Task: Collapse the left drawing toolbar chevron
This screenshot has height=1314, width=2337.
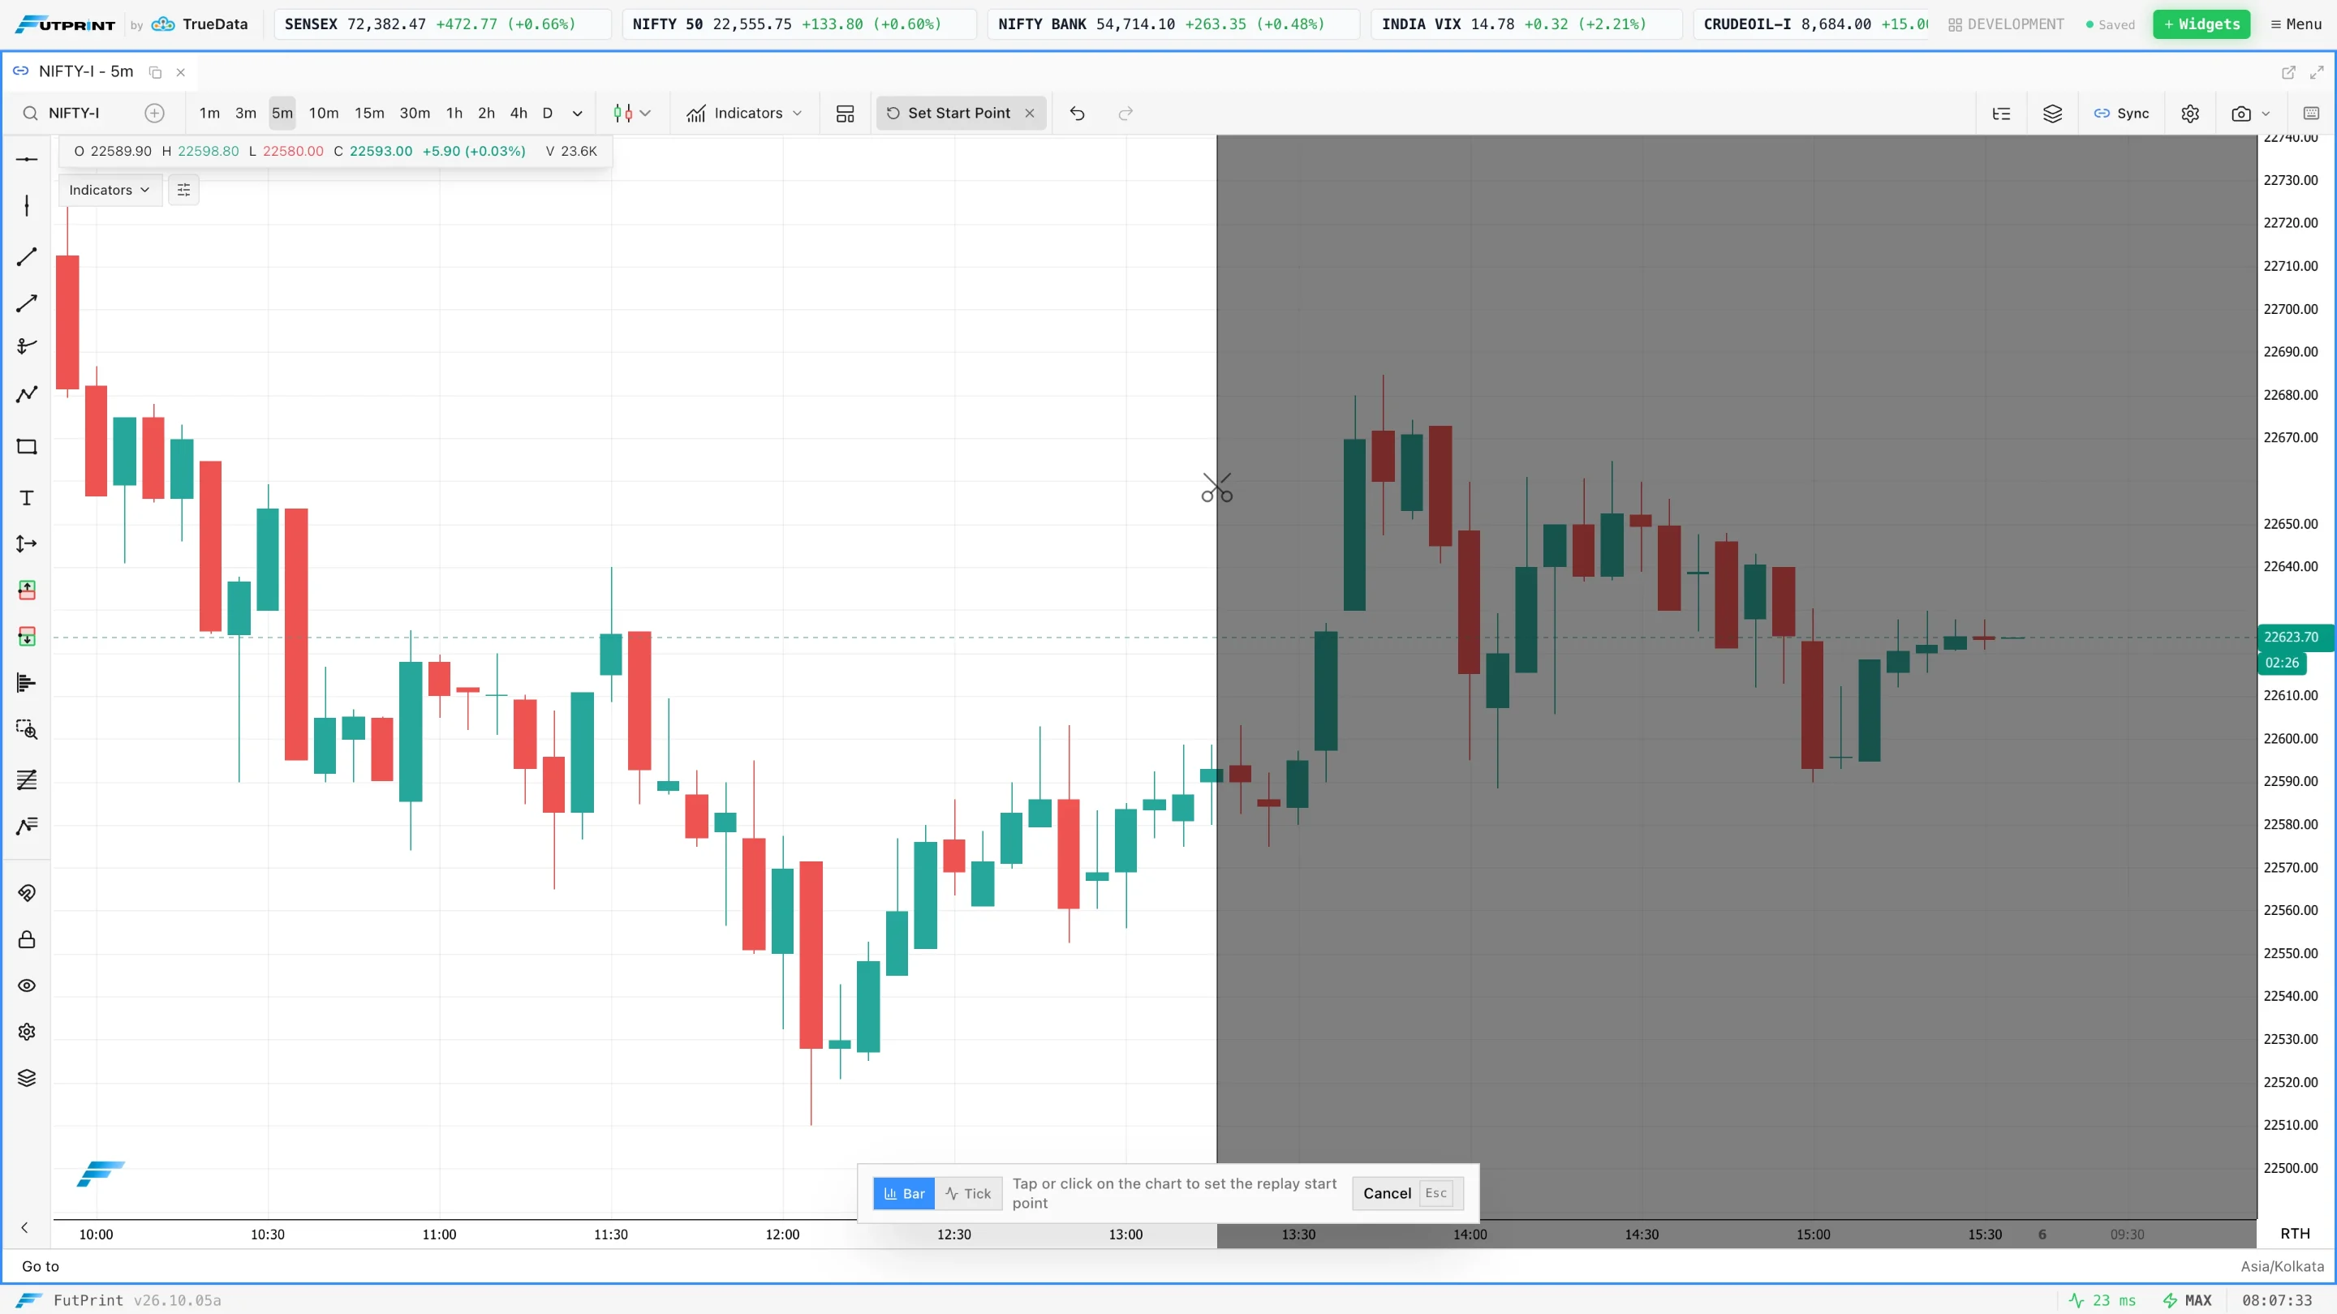Action: pyautogui.click(x=24, y=1228)
